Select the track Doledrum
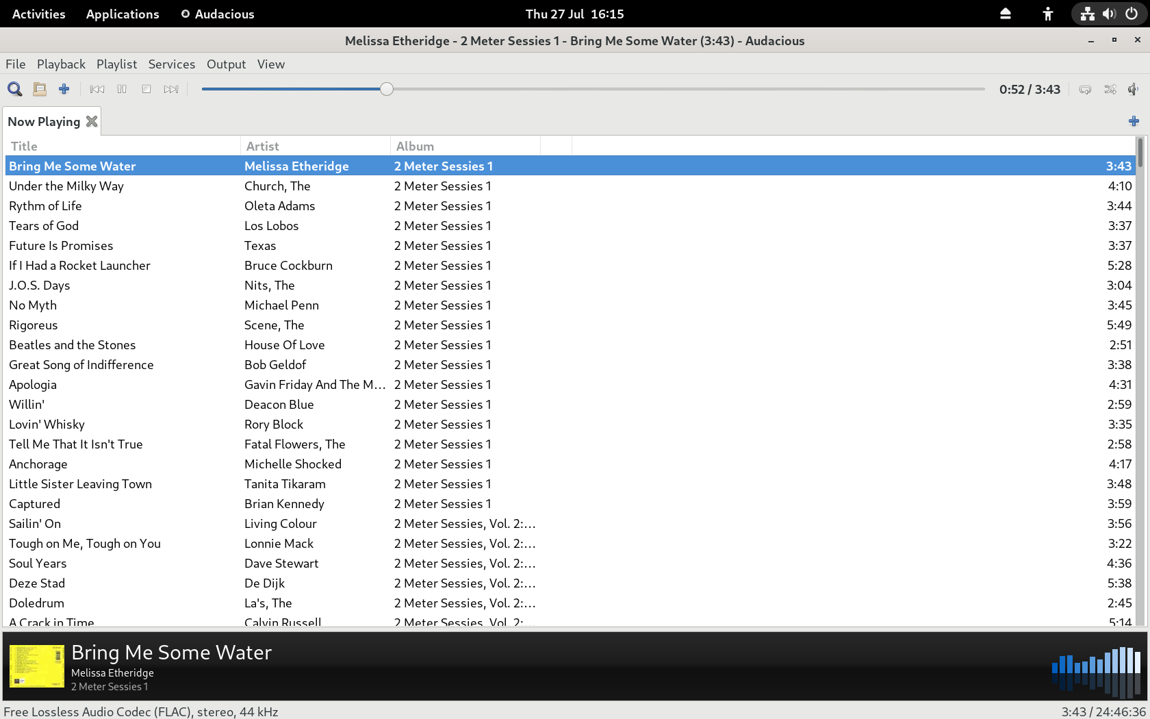Viewport: 1150px width, 719px height. pyautogui.click(x=570, y=603)
